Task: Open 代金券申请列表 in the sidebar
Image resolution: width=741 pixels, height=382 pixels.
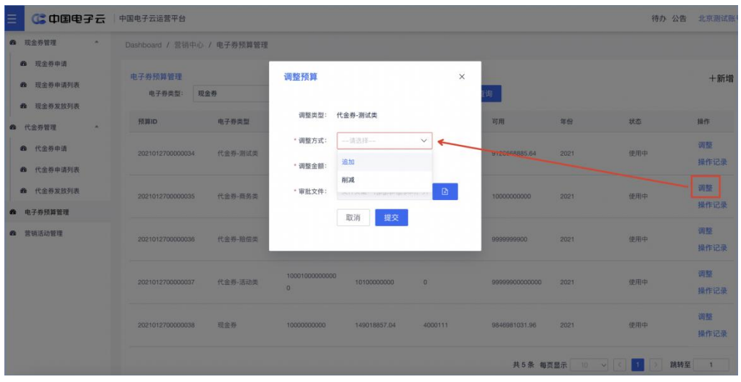Action: point(57,170)
